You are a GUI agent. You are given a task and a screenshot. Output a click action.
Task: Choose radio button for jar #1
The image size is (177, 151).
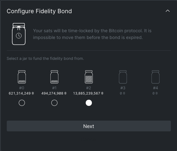(54, 103)
